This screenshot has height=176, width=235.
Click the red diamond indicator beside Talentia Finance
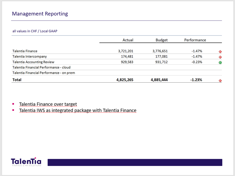point(220,51)
